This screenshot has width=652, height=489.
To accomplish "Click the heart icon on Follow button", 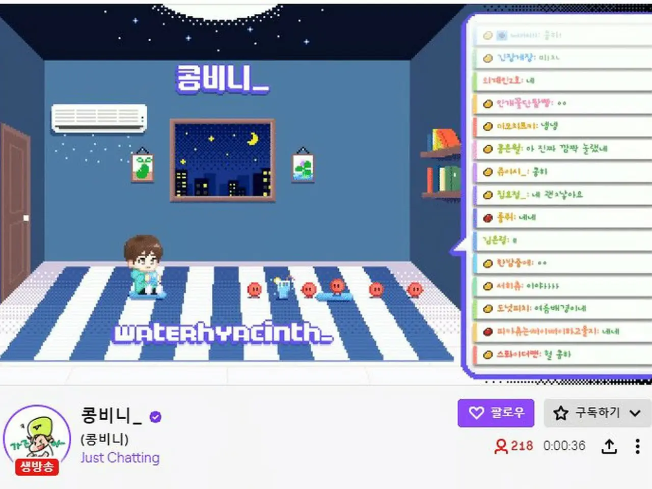I will pyautogui.click(x=476, y=413).
